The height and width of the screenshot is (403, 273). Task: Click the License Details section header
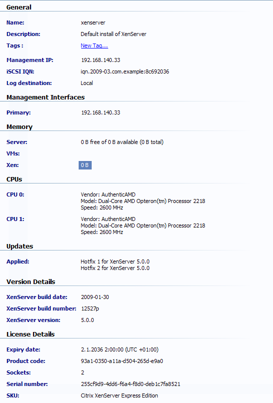[31, 334]
